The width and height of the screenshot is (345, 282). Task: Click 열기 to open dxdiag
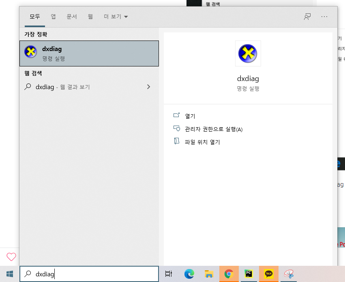pos(190,116)
